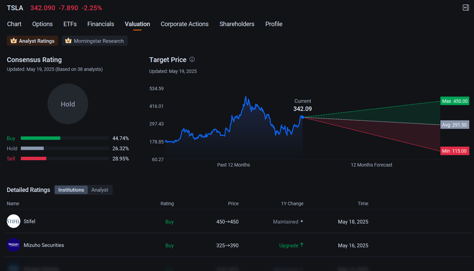The height and width of the screenshot is (271, 474).
Task: View the Shareholders tab
Action: (x=237, y=24)
